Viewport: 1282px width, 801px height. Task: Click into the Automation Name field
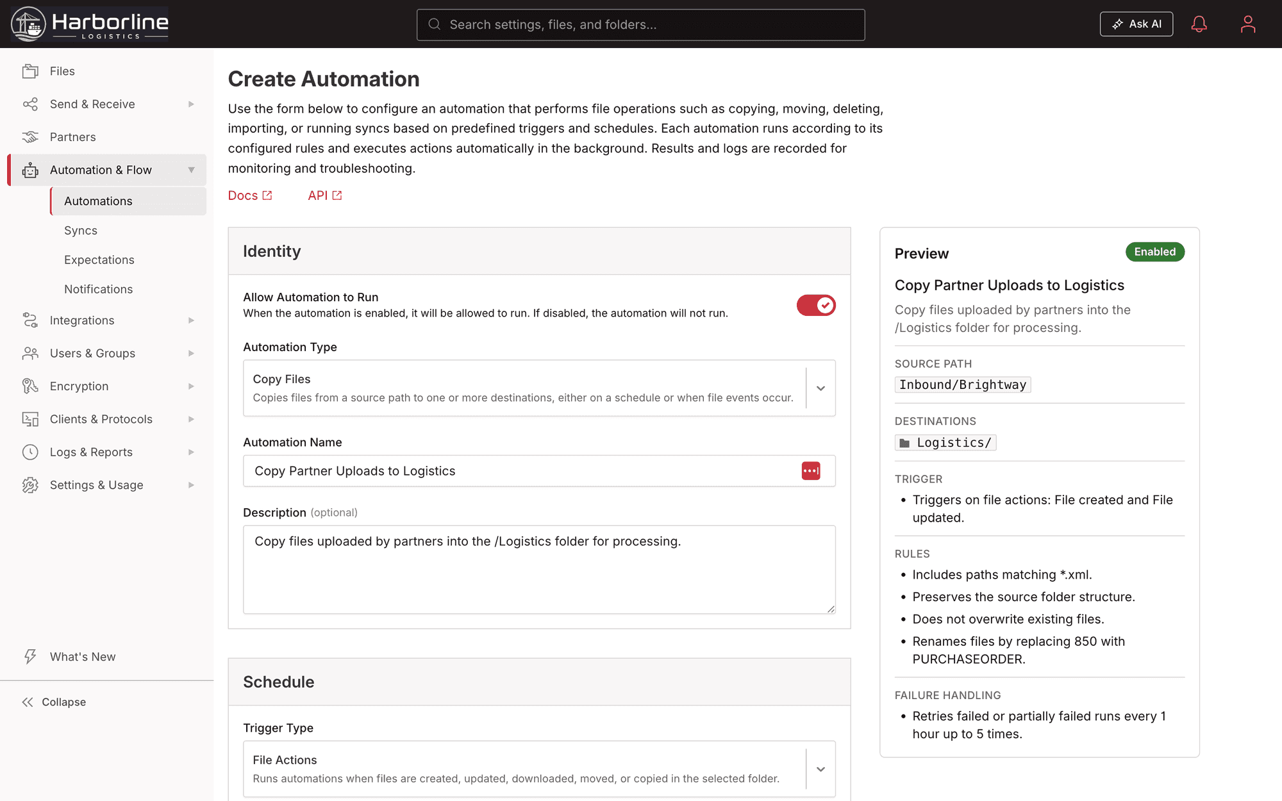point(539,471)
